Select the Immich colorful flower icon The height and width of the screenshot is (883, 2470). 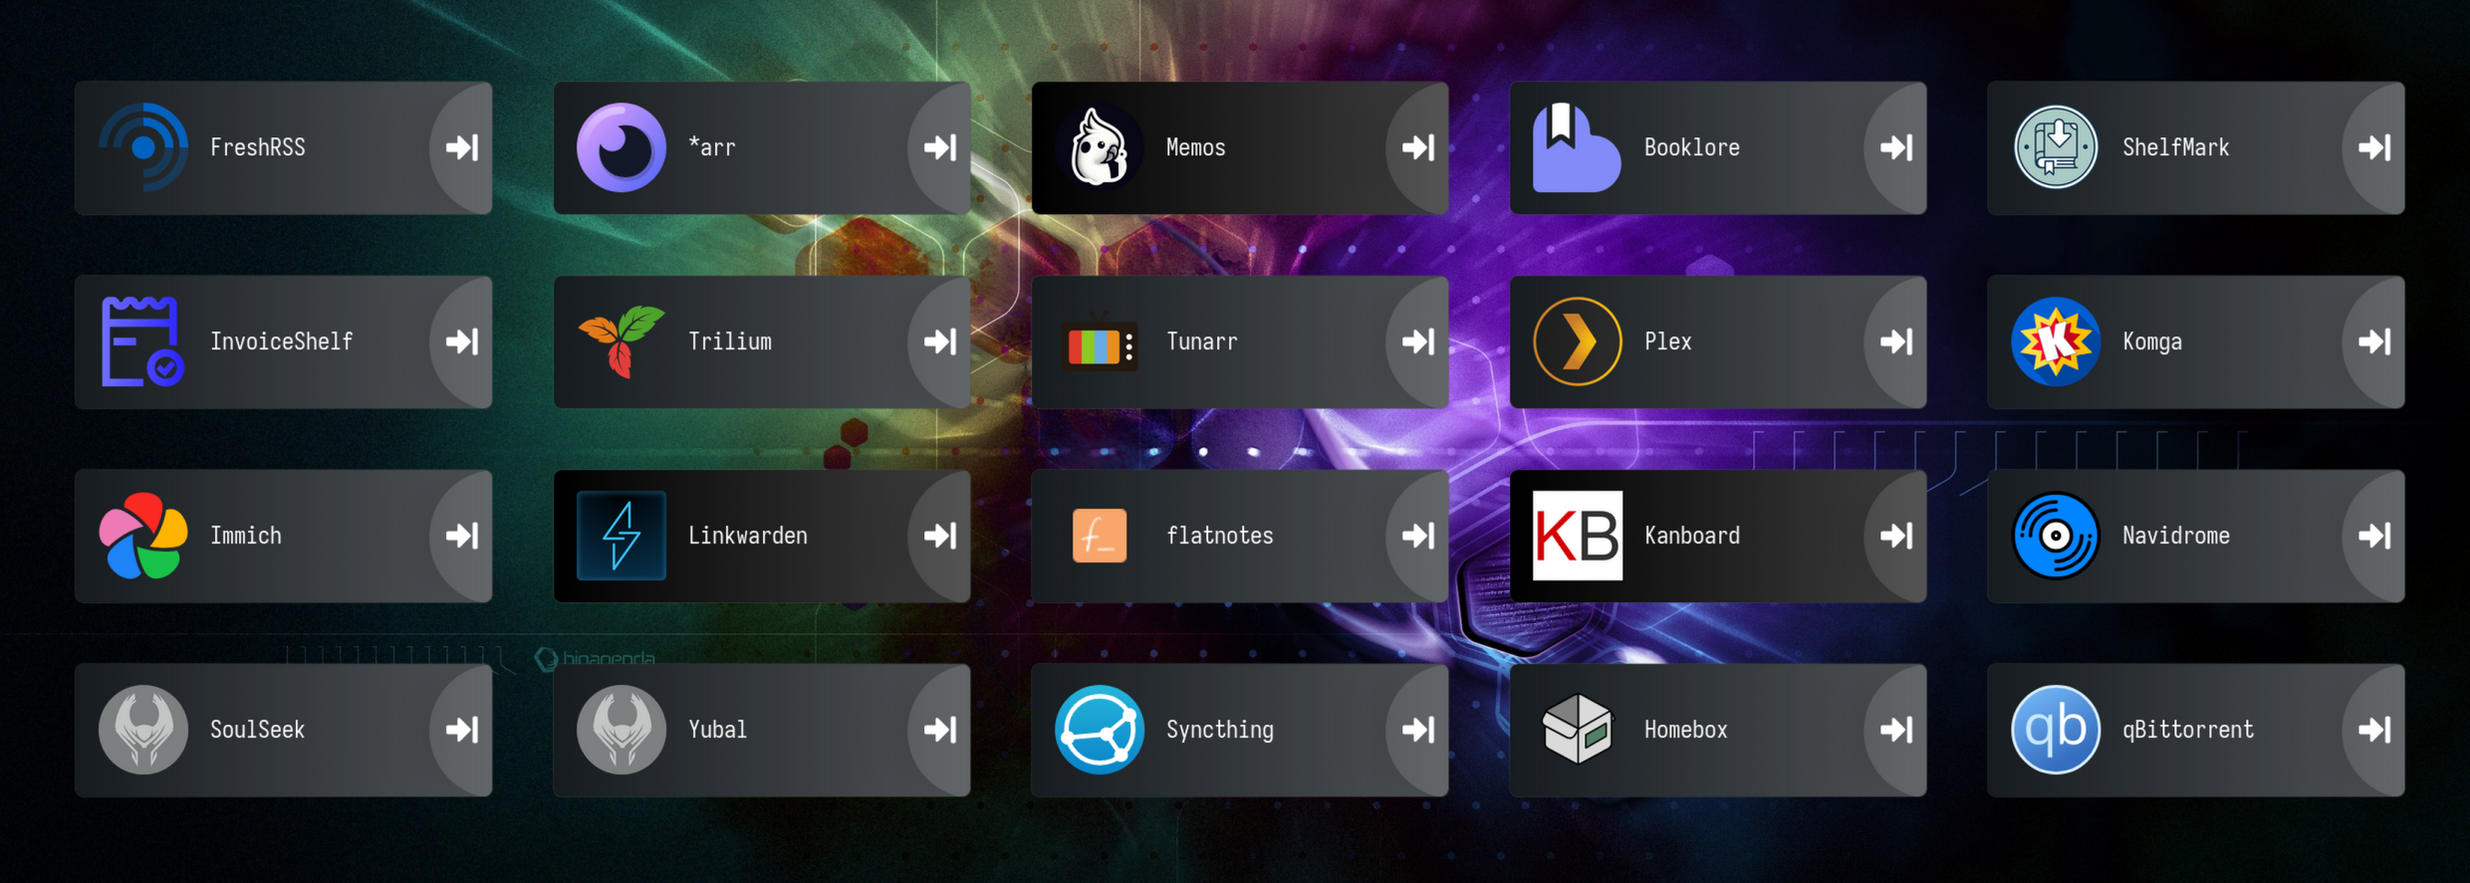tap(143, 536)
